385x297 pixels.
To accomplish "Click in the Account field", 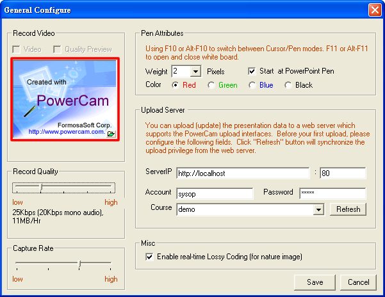I will click(215, 194).
